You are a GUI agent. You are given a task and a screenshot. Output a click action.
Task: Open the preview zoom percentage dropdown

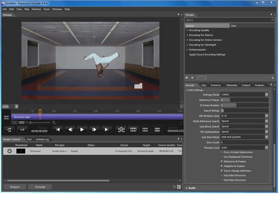coord(17,106)
